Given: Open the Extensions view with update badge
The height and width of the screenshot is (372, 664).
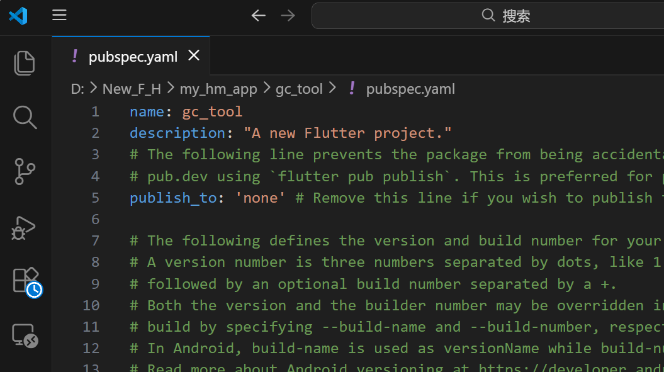Looking at the screenshot, I should (24, 280).
